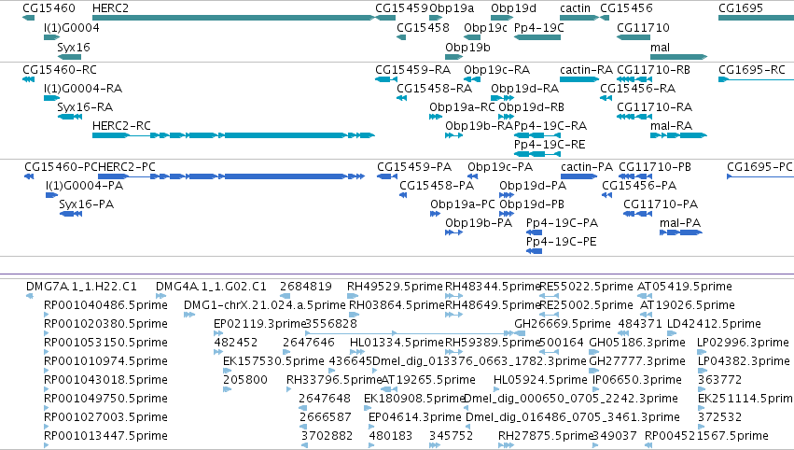Viewport: 794px width, 450px height.
Task: Select the CG15459 gene label
Action: point(401,8)
